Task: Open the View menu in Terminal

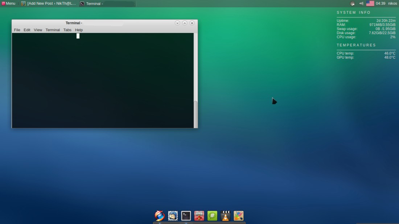Action: click(38, 30)
